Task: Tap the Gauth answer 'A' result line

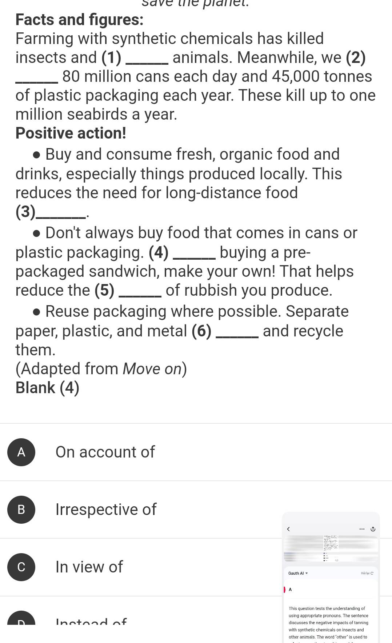Action: 290,589
